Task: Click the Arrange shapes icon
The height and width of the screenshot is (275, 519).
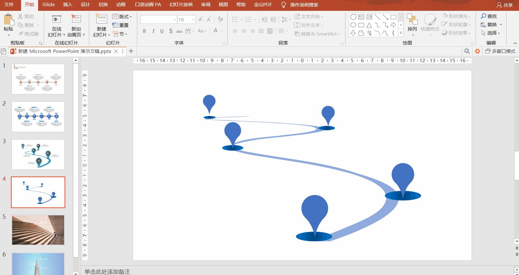Action: pyautogui.click(x=412, y=19)
